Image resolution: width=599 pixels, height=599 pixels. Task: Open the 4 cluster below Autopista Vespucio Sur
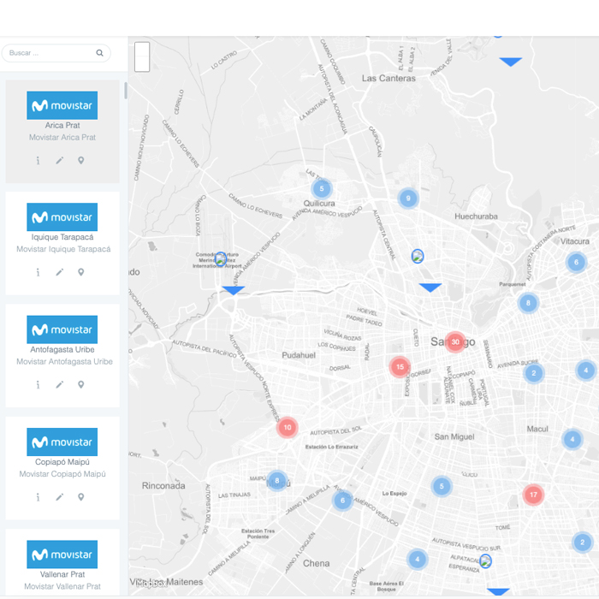[418, 560]
